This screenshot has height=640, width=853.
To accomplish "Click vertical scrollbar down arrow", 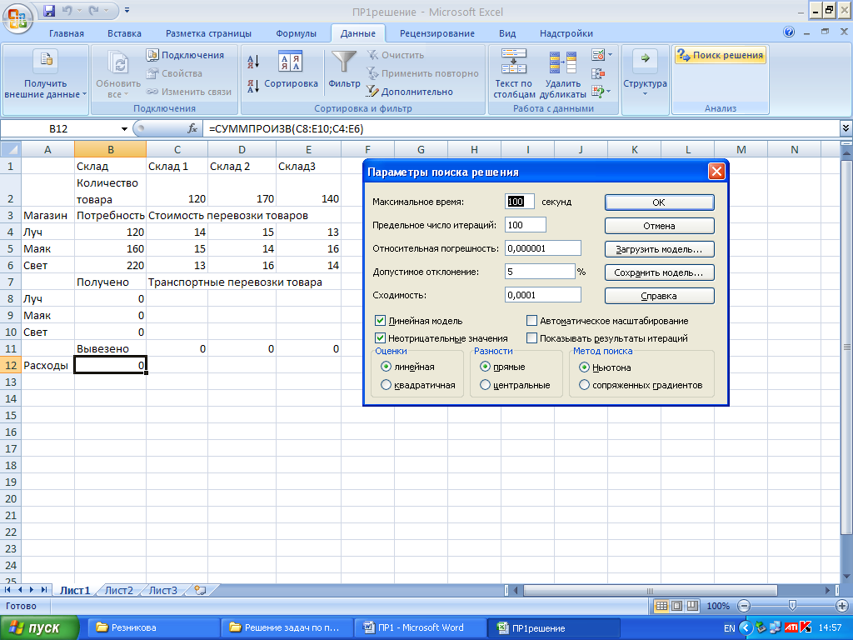I will pos(846,577).
